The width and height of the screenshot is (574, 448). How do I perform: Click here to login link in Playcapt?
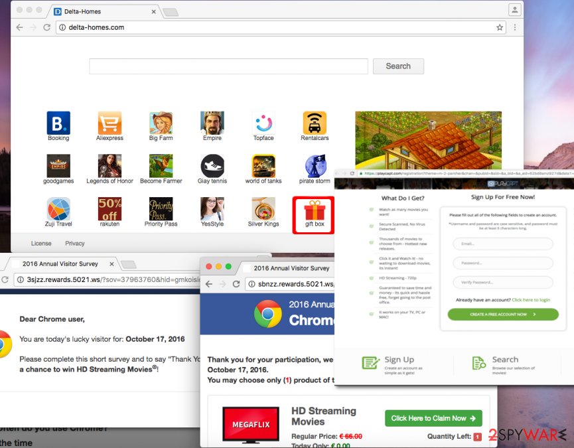[531, 300]
